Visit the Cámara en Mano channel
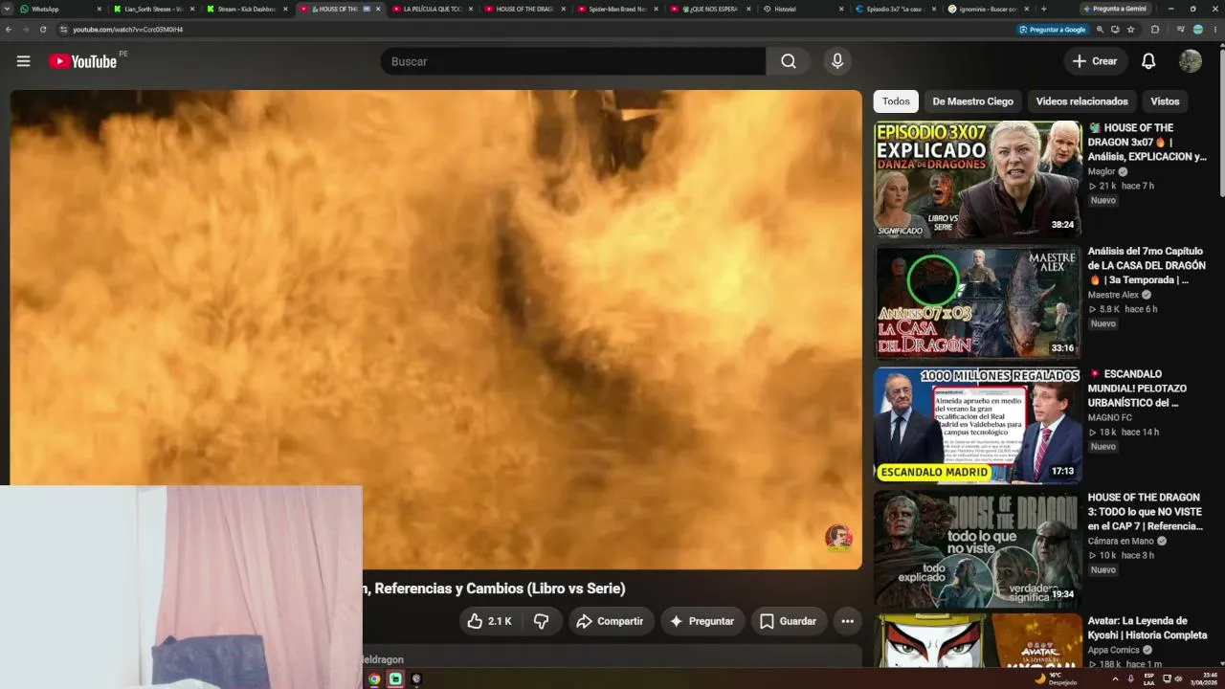The width and height of the screenshot is (1225, 689). [x=1121, y=541]
